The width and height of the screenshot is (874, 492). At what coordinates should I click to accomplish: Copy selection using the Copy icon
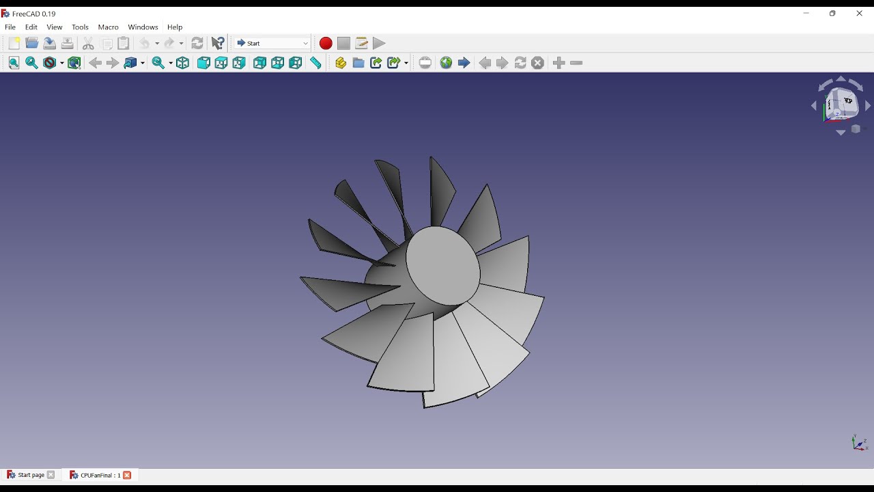(x=107, y=44)
